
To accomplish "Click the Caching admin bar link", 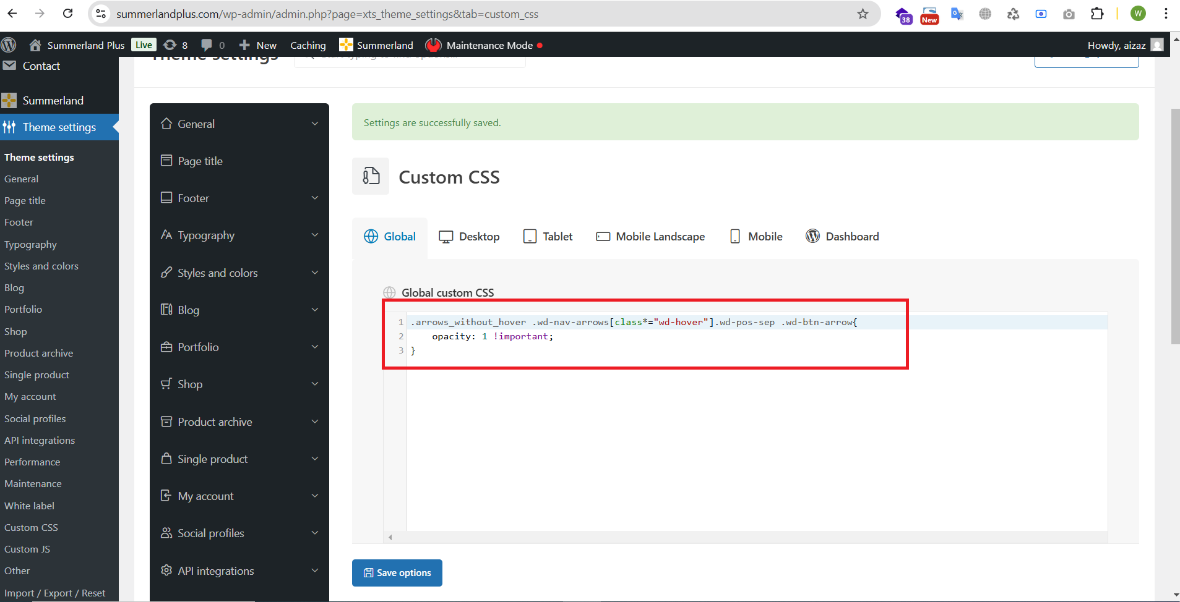I will [x=308, y=45].
